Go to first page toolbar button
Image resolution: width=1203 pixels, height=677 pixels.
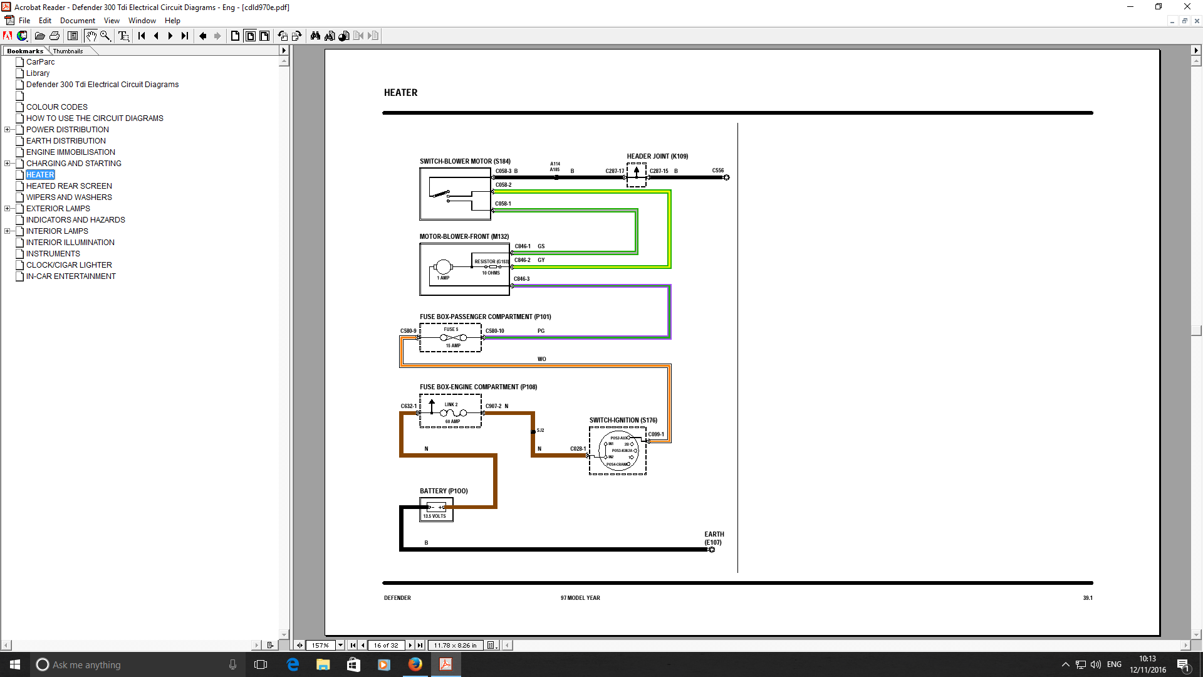[x=142, y=36]
